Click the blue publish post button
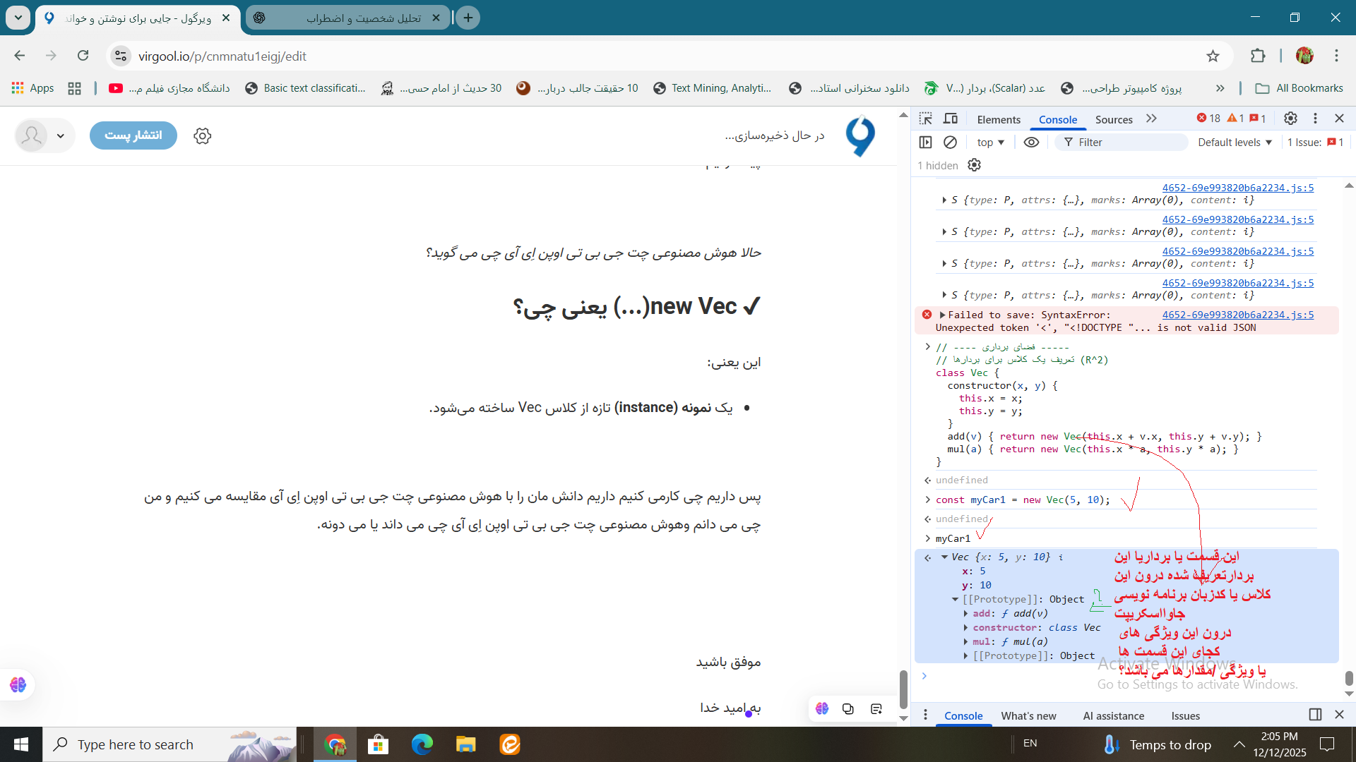1356x762 pixels. [x=133, y=135]
